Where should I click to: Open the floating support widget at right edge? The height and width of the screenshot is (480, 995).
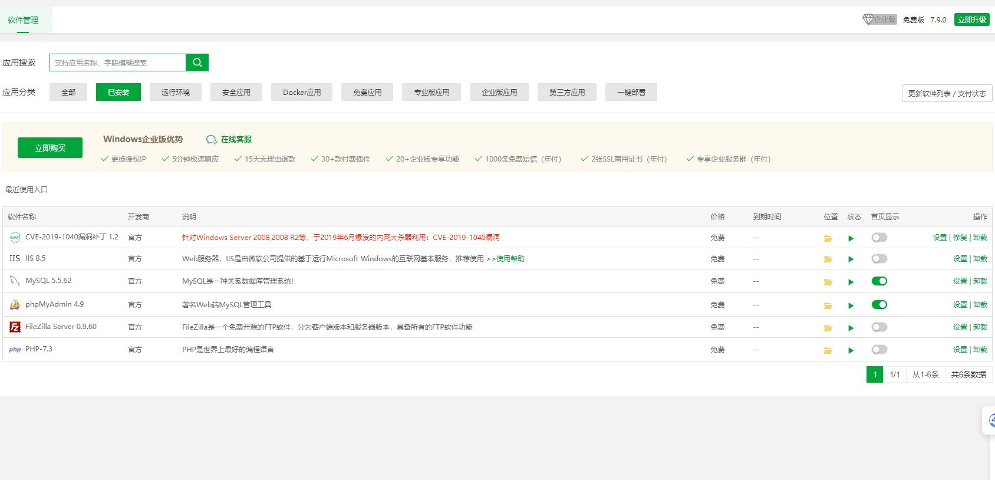click(x=990, y=420)
